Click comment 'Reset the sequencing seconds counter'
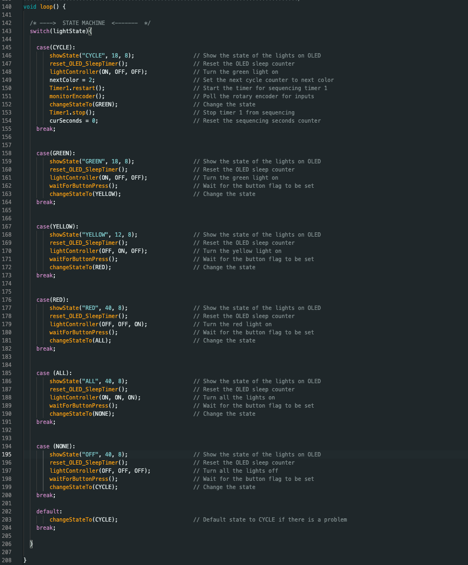 coord(257,121)
